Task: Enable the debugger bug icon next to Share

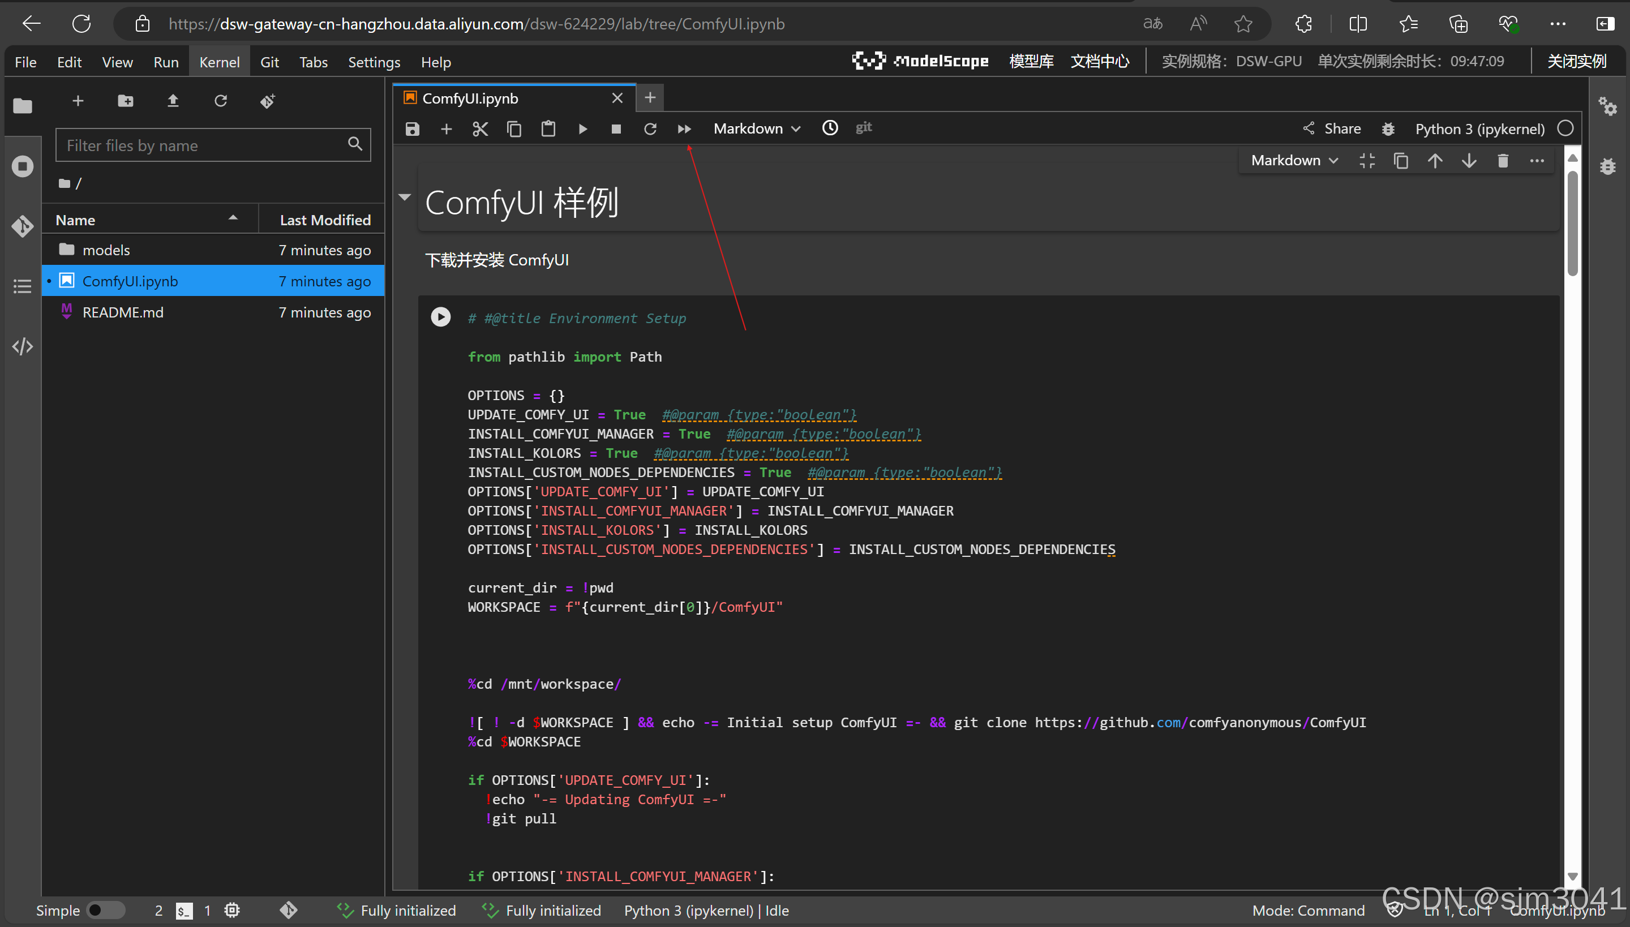Action: [x=1389, y=129]
